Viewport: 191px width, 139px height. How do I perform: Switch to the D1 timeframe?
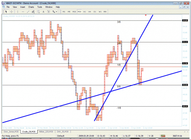coord(95,12)
